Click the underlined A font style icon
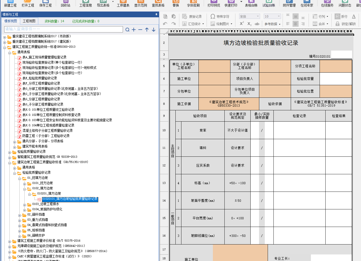This screenshot has height=261, width=361. pos(354,17)
